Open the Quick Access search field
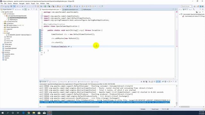The image size is (205, 115). (186, 6)
